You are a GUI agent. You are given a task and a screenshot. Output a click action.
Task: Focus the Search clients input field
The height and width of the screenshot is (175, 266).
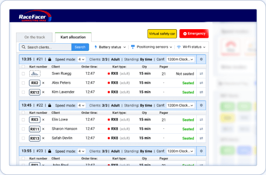click(45, 47)
